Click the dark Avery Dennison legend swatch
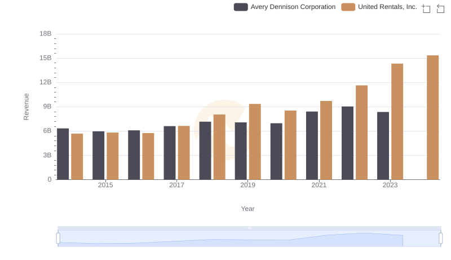Image resolution: width=451 pixels, height=260 pixels. [241, 7]
